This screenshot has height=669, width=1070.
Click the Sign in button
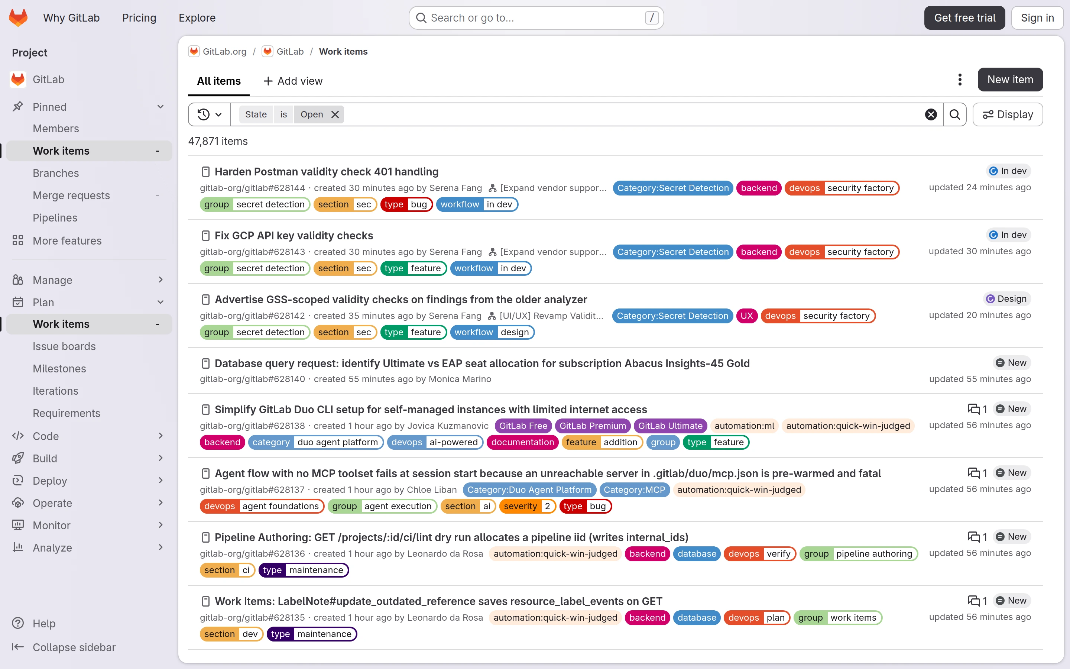1037,18
